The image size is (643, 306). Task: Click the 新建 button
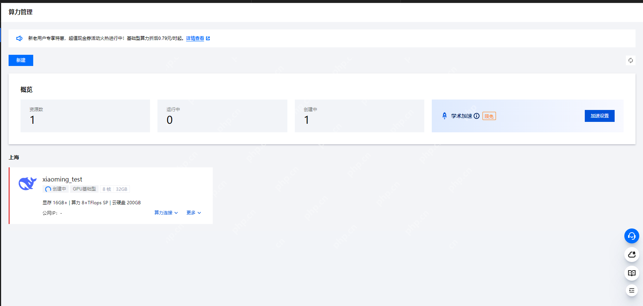coord(21,60)
